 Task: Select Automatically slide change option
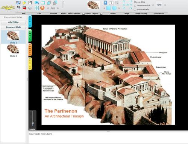tap(135, 9)
